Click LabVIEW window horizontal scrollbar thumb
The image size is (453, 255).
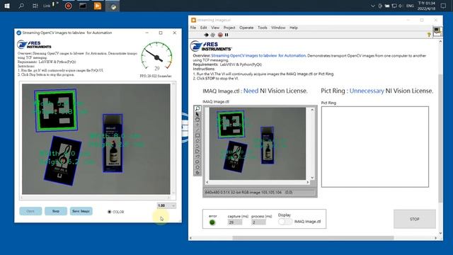tap(313, 238)
